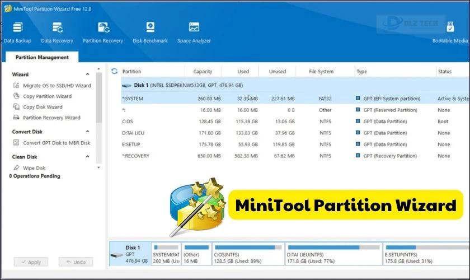Click GPT (EFI System partition) type cell

pyautogui.click(x=392, y=99)
